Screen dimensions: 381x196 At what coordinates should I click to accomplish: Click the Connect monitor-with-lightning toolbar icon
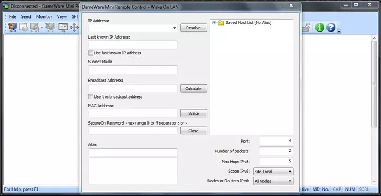pyautogui.click(x=12, y=27)
